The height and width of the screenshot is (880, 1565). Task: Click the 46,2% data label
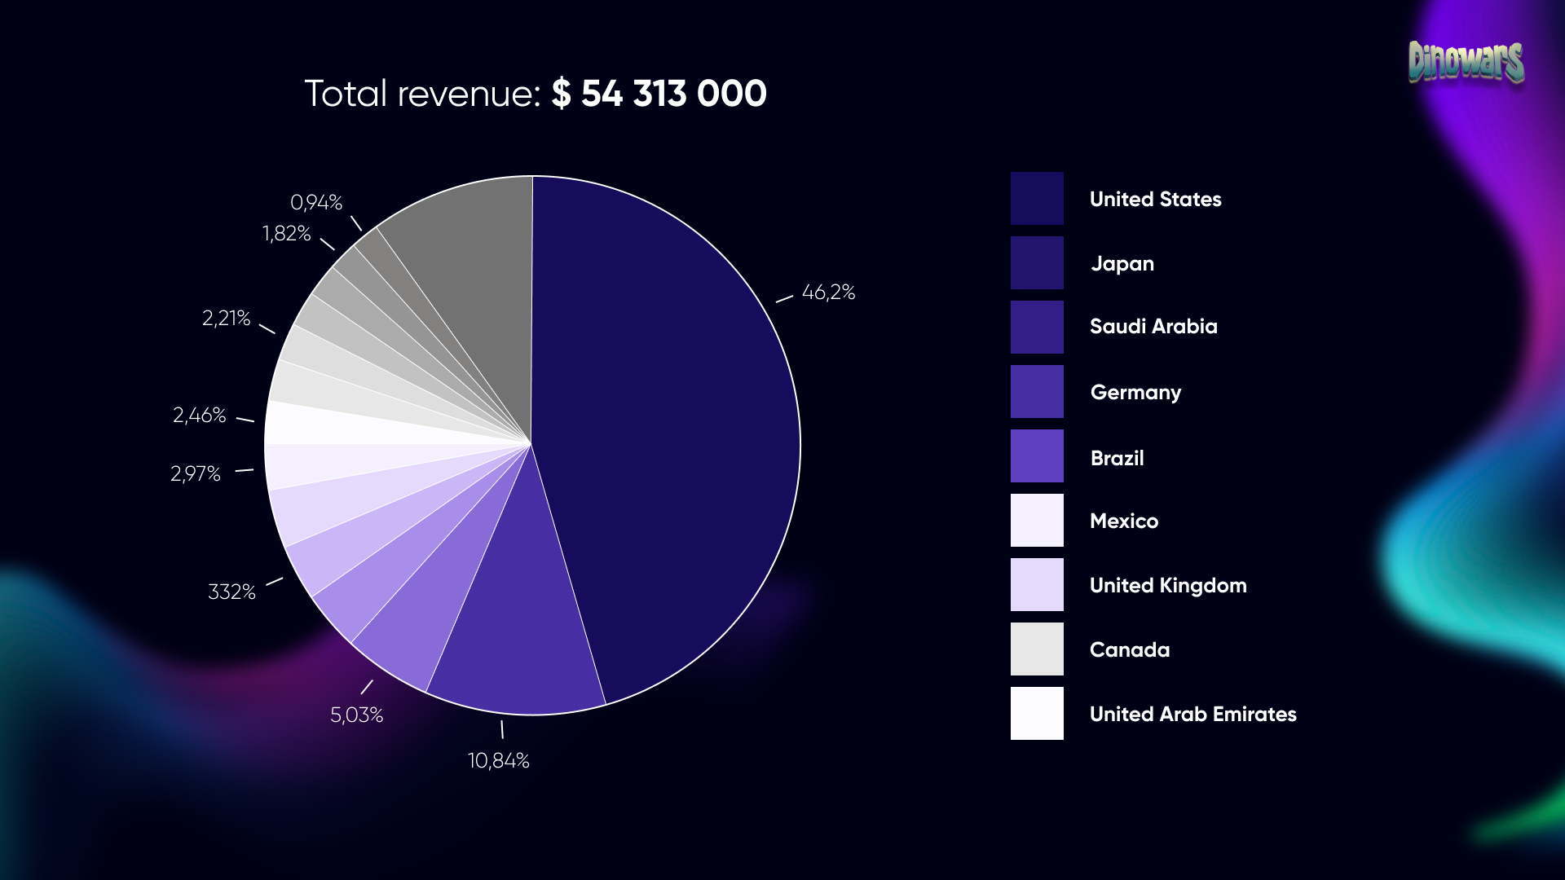828,293
